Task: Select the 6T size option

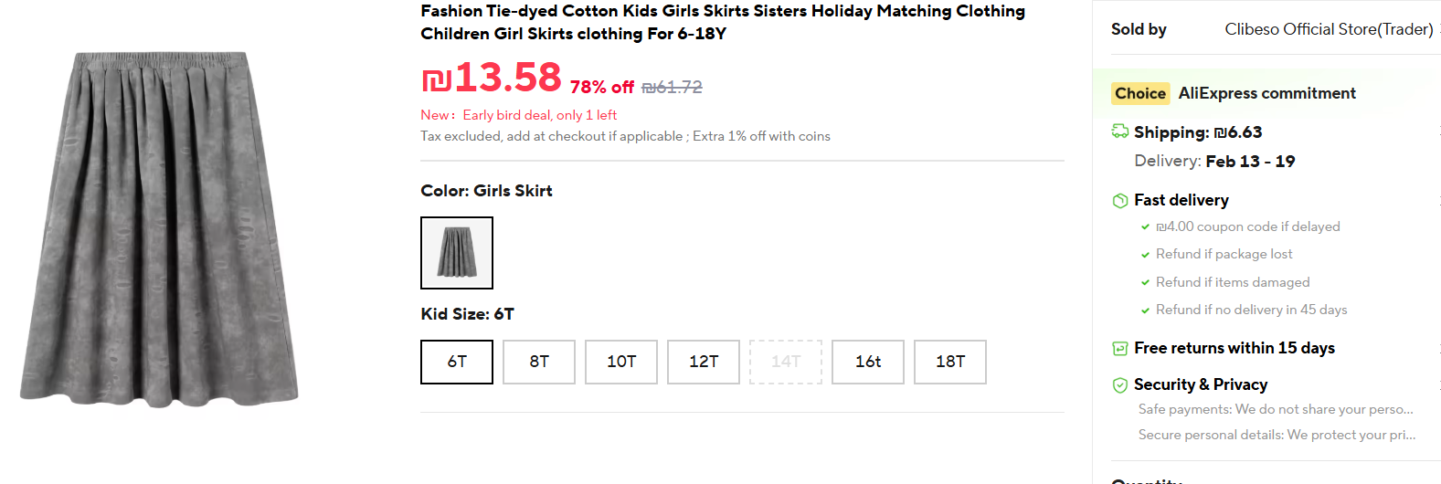Action: (x=457, y=362)
